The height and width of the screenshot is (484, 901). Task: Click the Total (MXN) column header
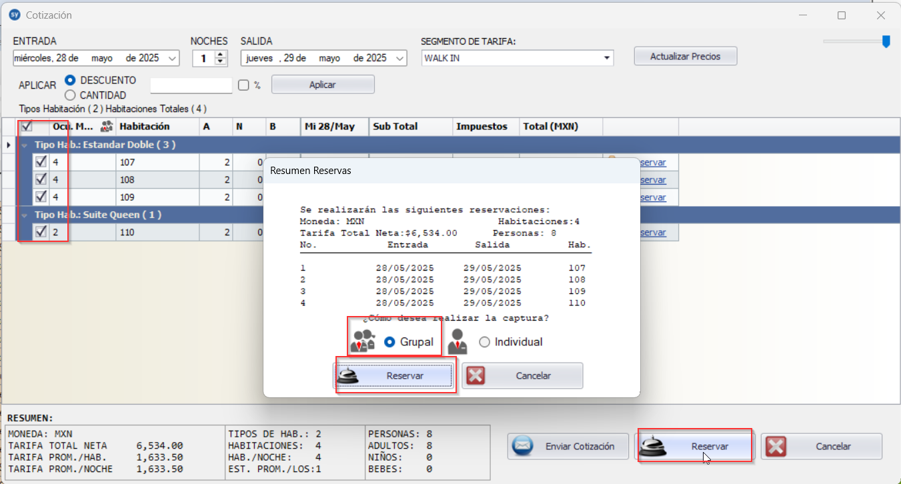pyautogui.click(x=560, y=126)
